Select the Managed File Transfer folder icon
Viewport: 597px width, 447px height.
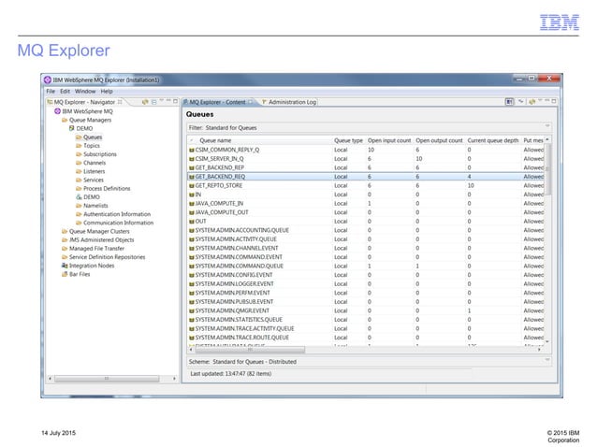pyautogui.click(x=65, y=249)
